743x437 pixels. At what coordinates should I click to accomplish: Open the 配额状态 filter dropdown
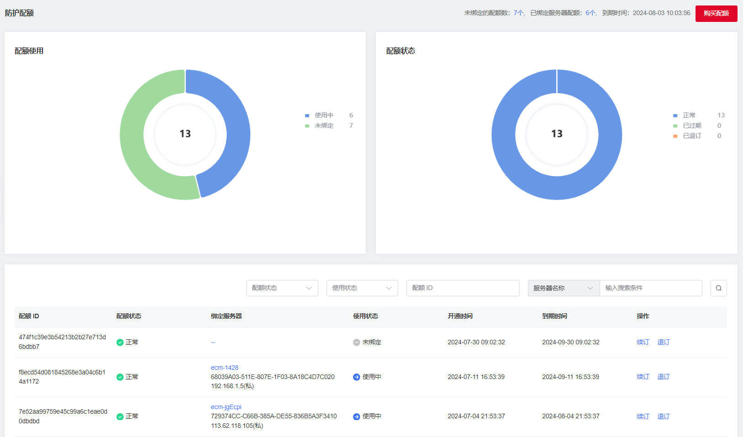(282, 288)
